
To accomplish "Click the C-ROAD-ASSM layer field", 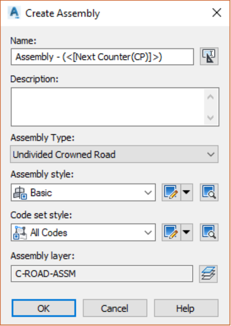I will tap(102, 273).
